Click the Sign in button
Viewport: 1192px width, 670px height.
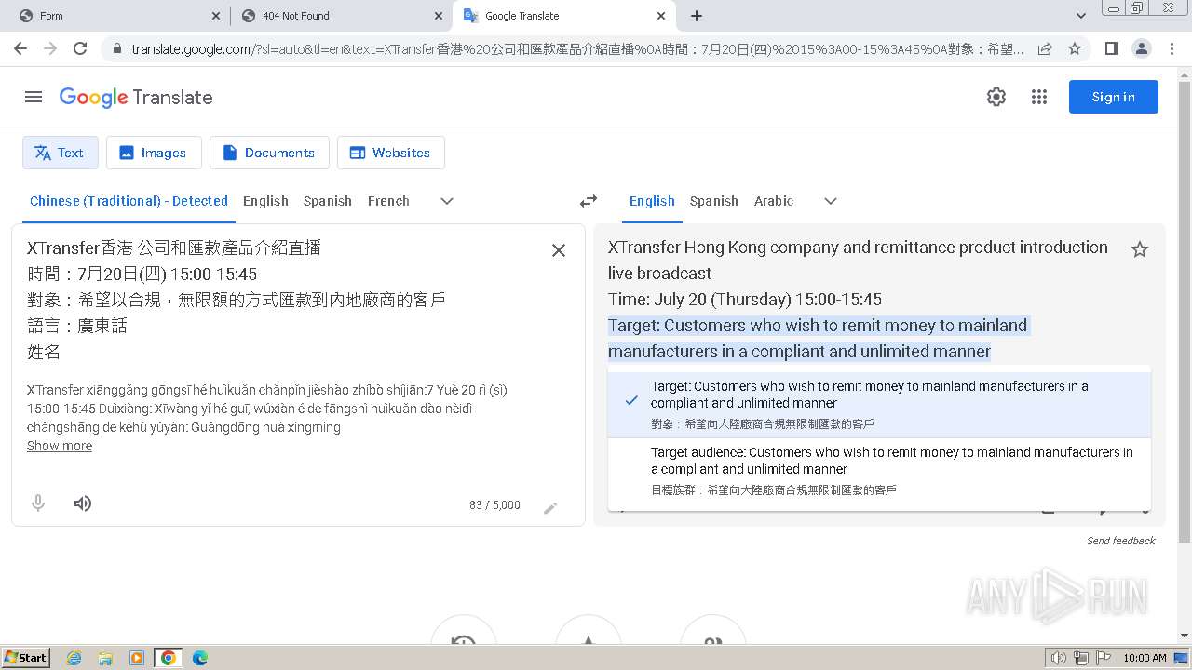[x=1114, y=97]
